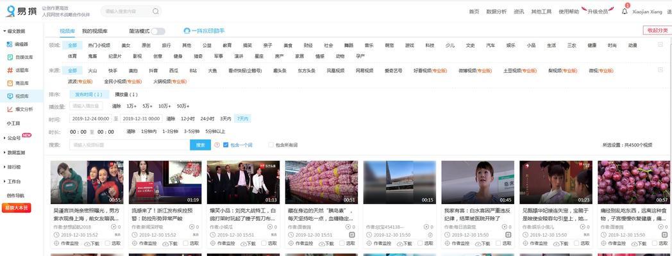Click the blue 搜索 button
The image size is (672, 256).
[200, 145]
